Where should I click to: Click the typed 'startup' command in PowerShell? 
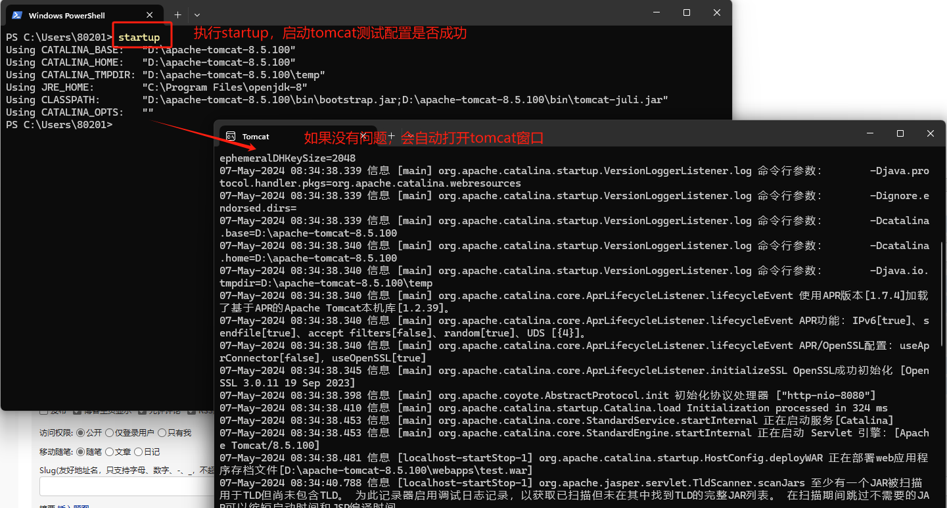(139, 37)
